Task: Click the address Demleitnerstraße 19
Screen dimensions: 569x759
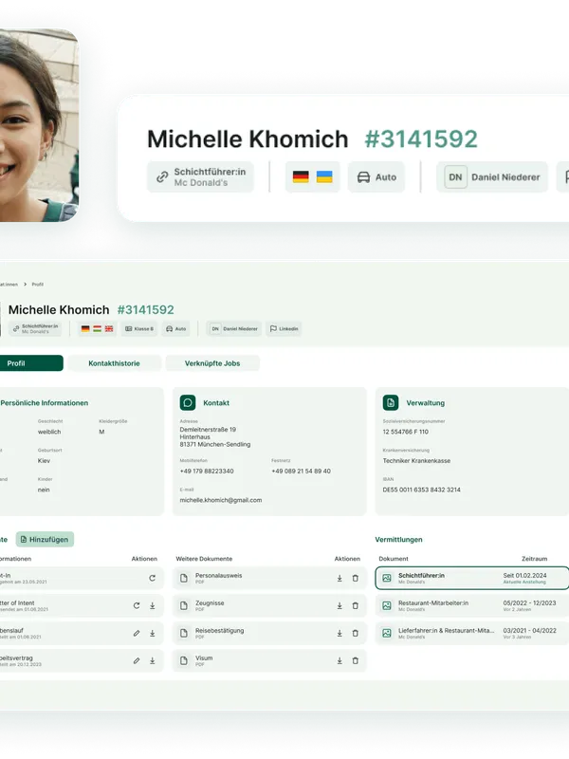Action: pyautogui.click(x=208, y=430)
